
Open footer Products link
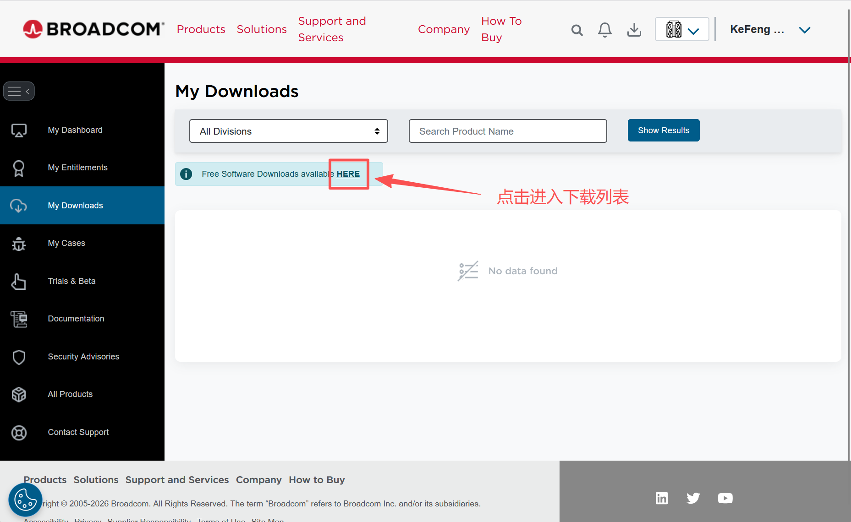coord(45,480)
